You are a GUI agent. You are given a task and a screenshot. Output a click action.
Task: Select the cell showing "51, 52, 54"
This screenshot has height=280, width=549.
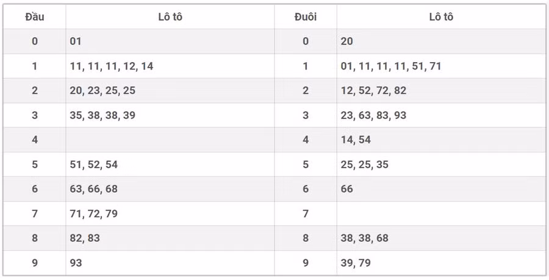tap(94, 164)
